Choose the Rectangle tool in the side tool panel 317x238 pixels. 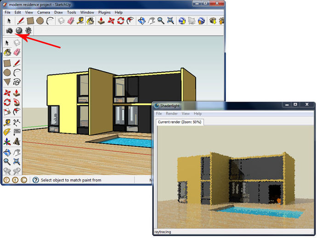click(7, 63)
